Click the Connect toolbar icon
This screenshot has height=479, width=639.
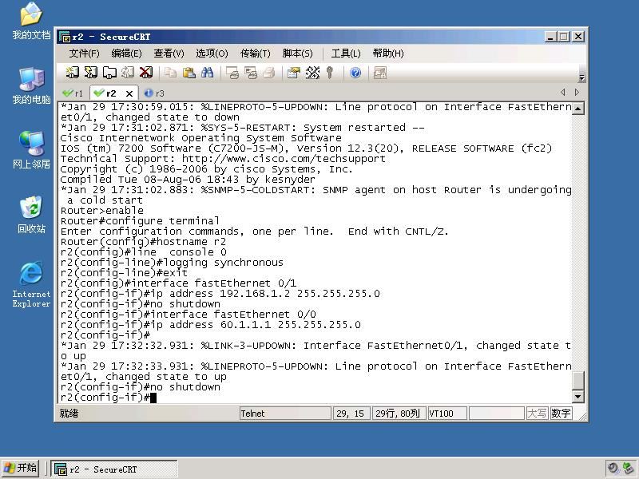(72, 73)
